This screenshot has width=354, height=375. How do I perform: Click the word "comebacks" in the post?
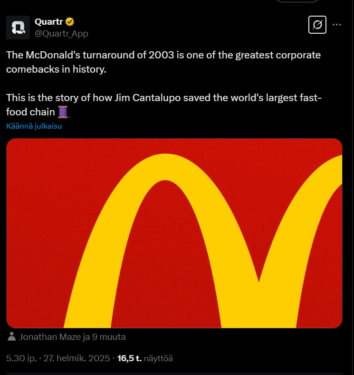[30, 69]
